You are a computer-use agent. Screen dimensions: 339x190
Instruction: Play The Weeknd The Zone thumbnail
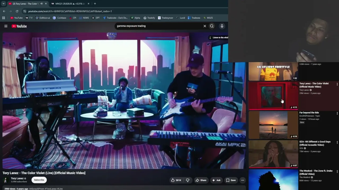pyautogui.click(x=273, y=180)
